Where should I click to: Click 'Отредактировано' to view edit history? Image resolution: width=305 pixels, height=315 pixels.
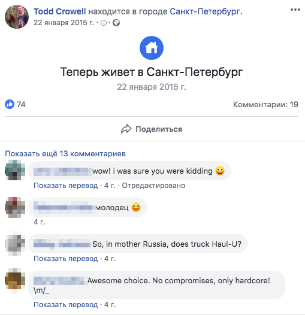[x=153, y=186]
